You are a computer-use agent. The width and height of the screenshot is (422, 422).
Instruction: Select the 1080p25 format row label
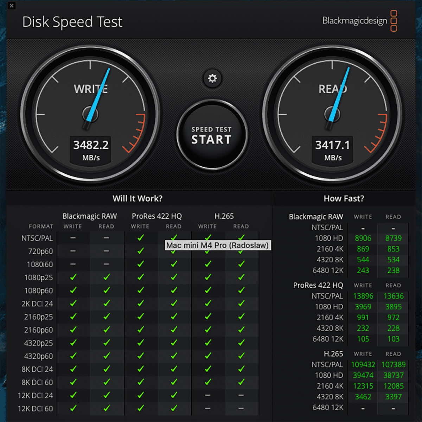coord(38,278)
